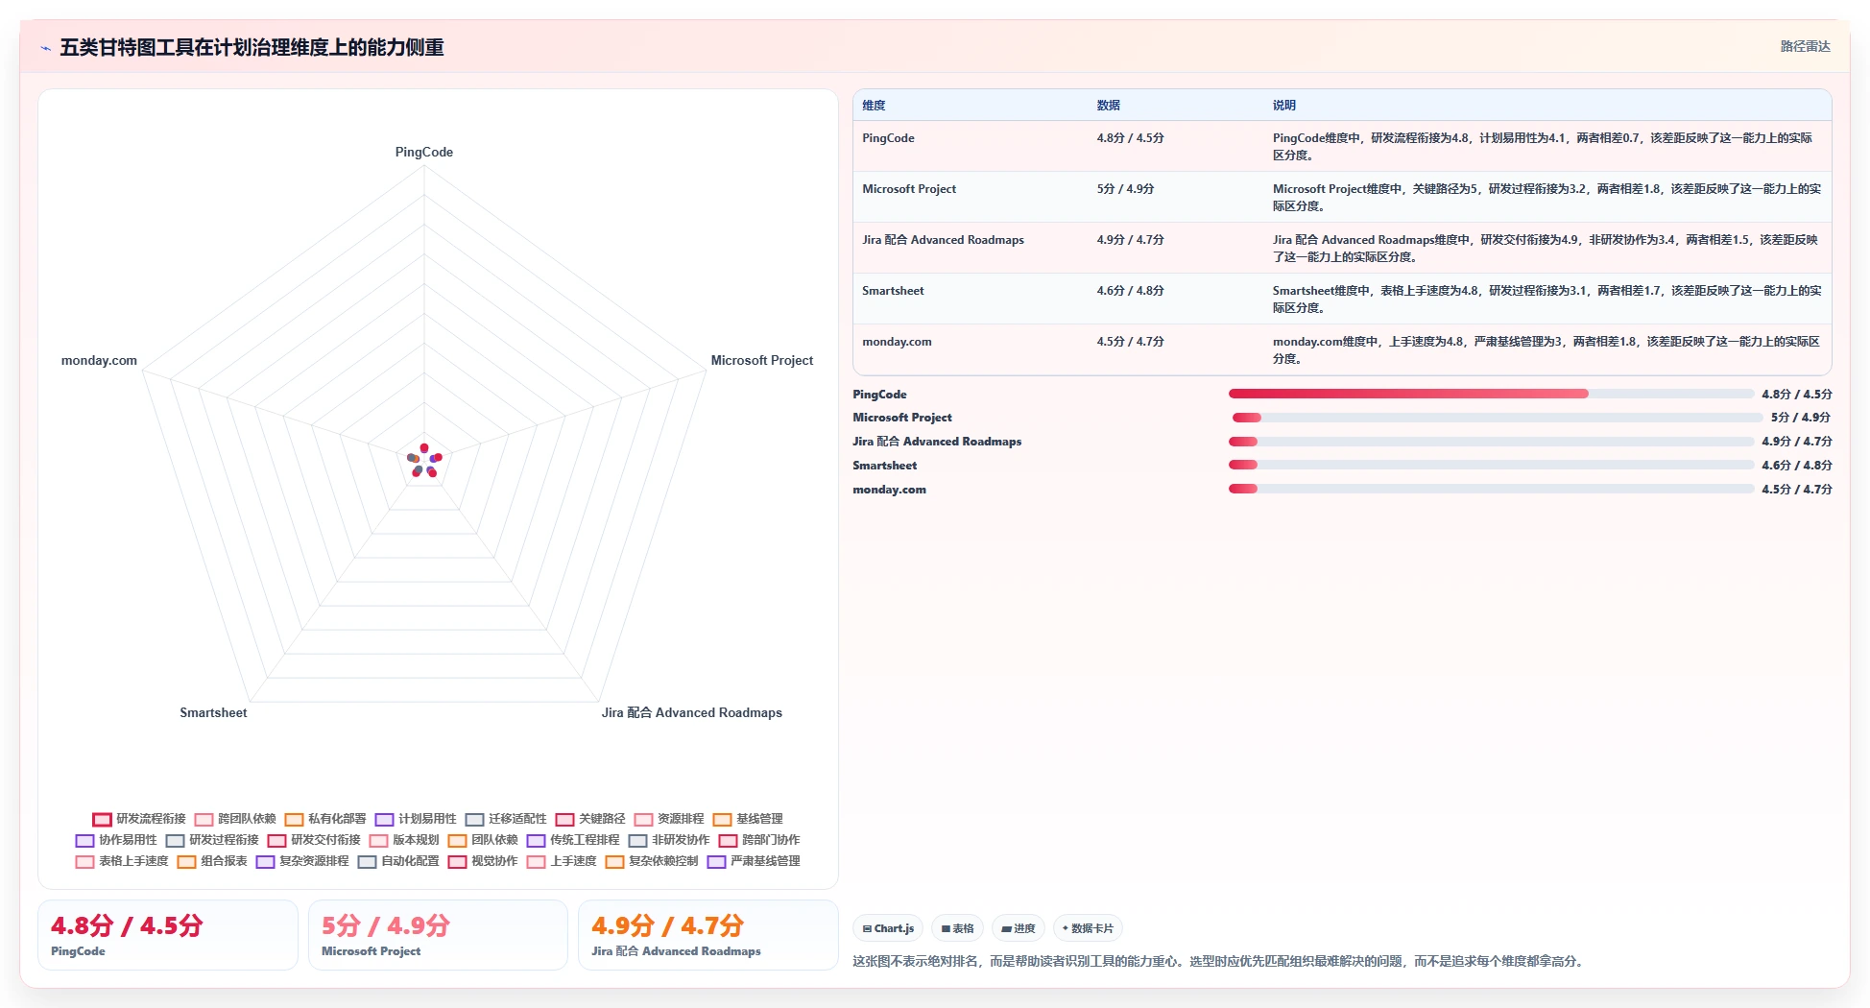Viewport: 1870px width, 1008px height.
Task: Click the 进度 tag chip
Action: coord(1018,928)
